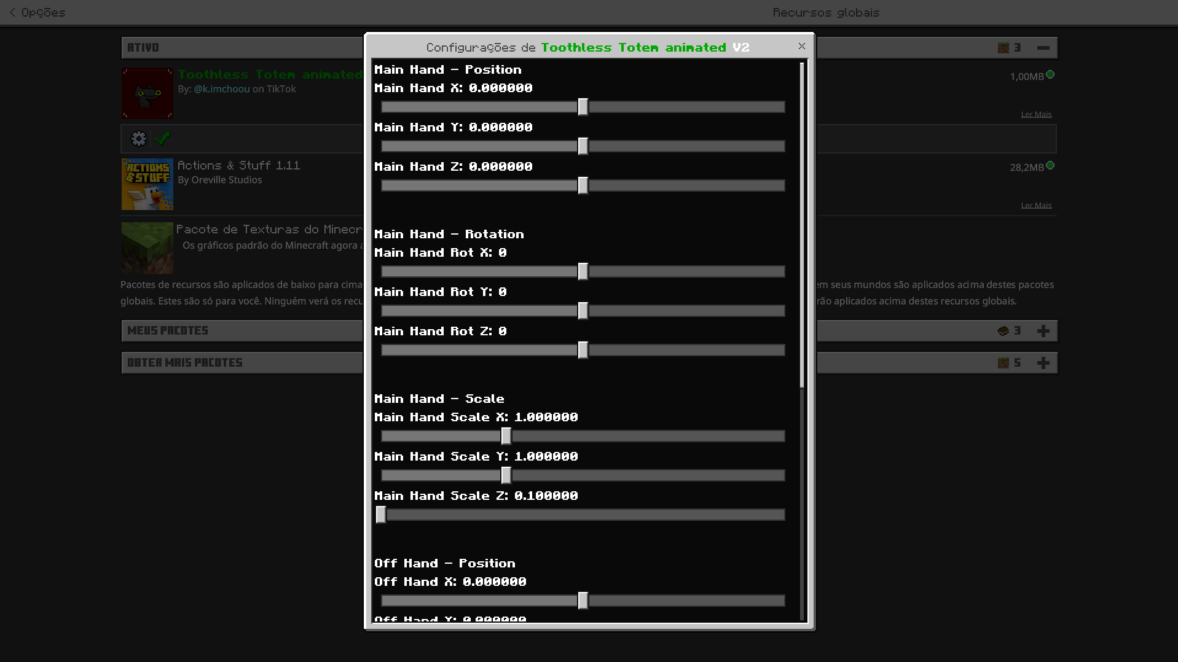Expand the Obter Mais Pacotes section
Screen dimensions: 1178x662
1043,363
